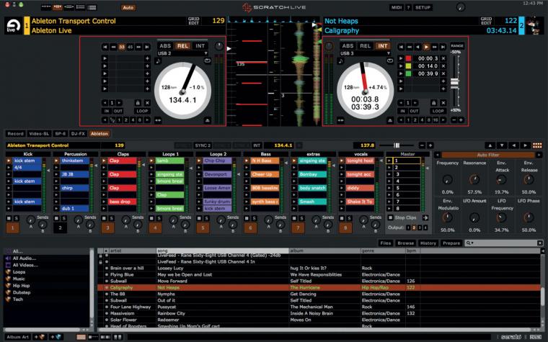Open the Prepare panel
Viewport: 548px width, 342px height.
click(x=451, y=243)
